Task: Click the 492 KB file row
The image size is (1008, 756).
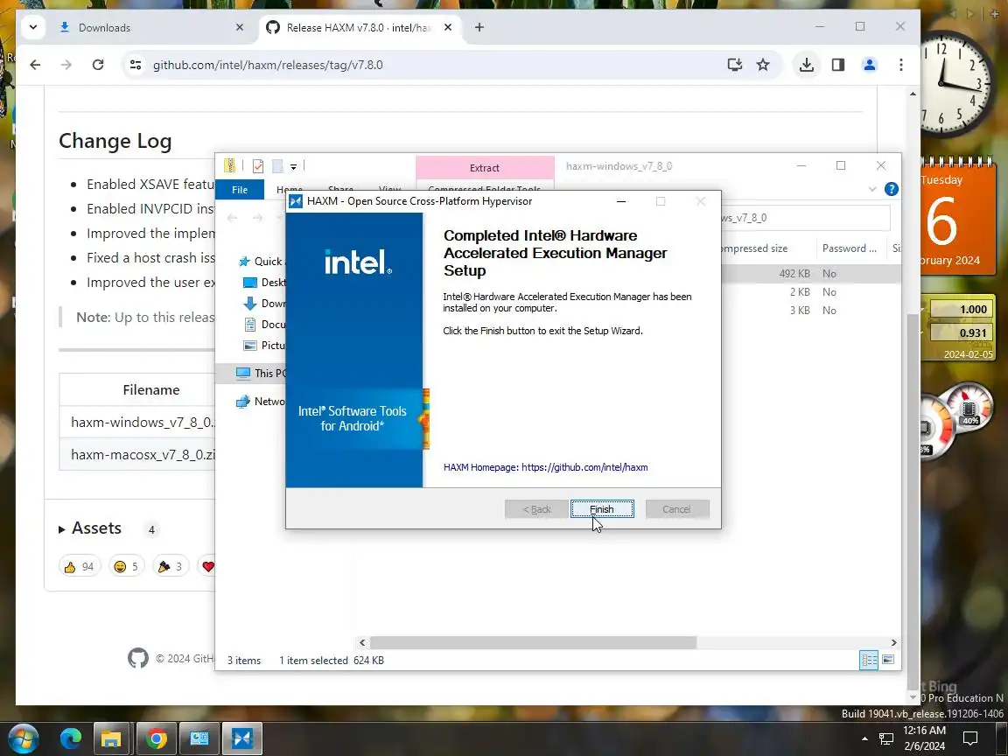Action: [x=810, y=273]
